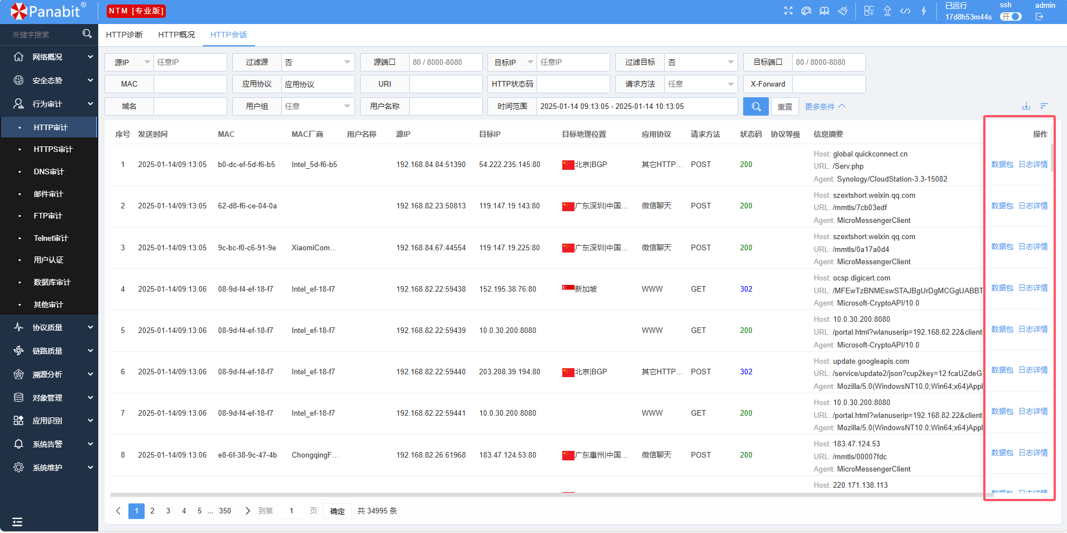Open HTTPS审计 in the sidebar

tap(53, 149)
